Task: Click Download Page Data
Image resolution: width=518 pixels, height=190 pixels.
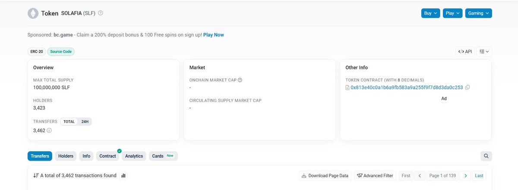Action: tap(325, 176)
